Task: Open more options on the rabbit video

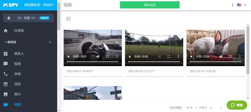Action: [240, 57]
